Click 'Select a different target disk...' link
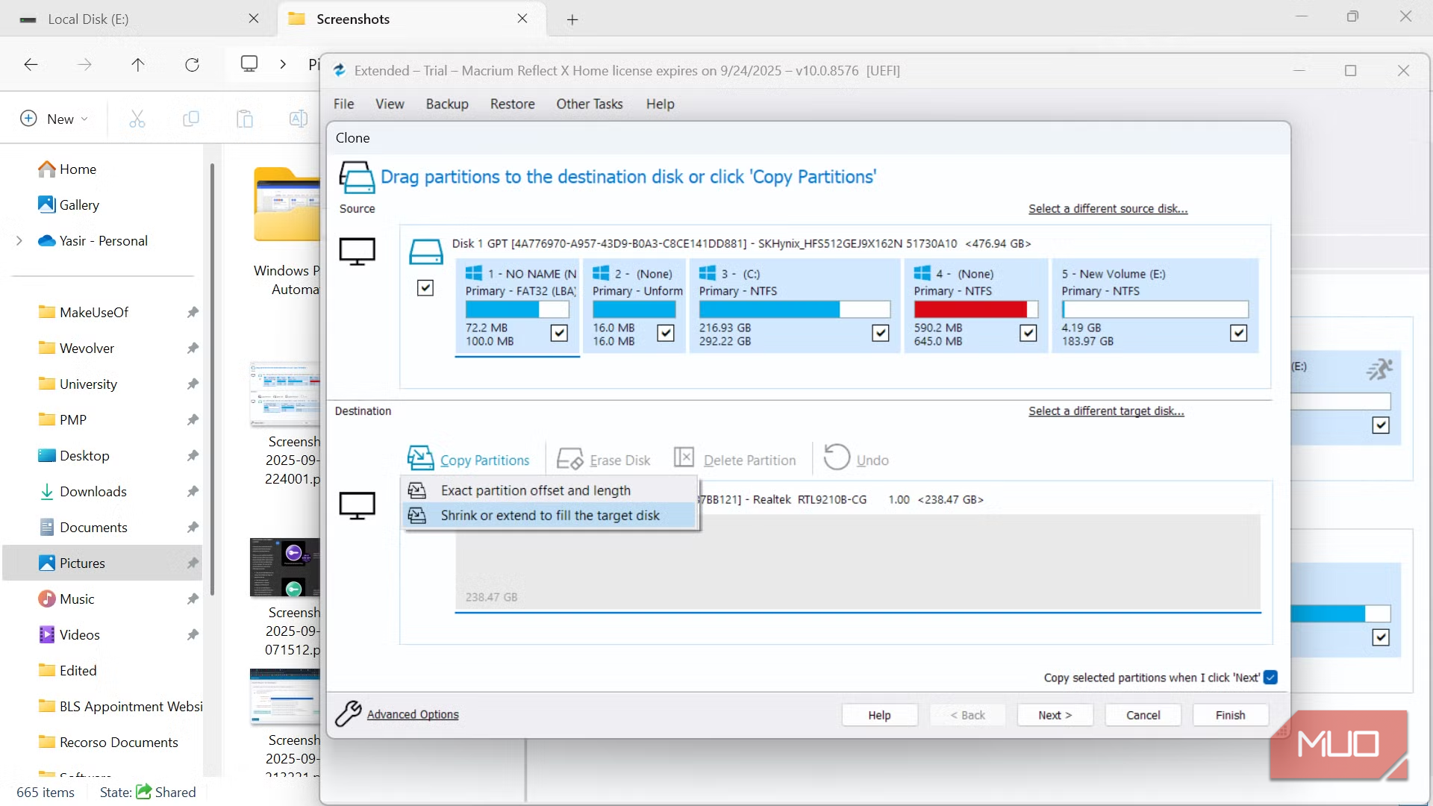The width and height of the screenshot is (1433, 806). pyautogui.click(x=1106, y=411)
